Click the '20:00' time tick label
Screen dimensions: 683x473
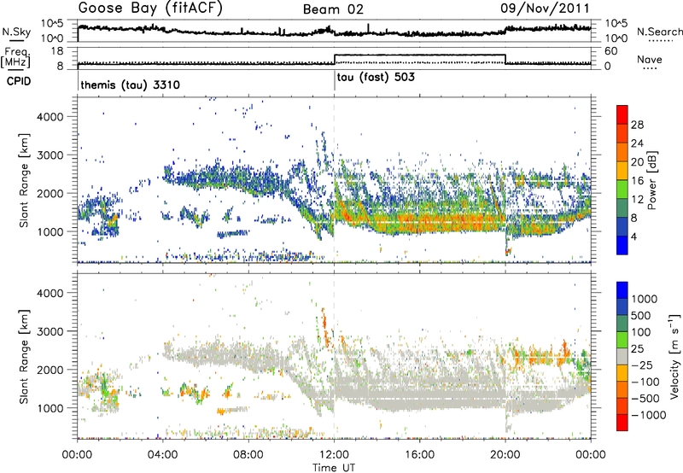click(x=505, y=455)
